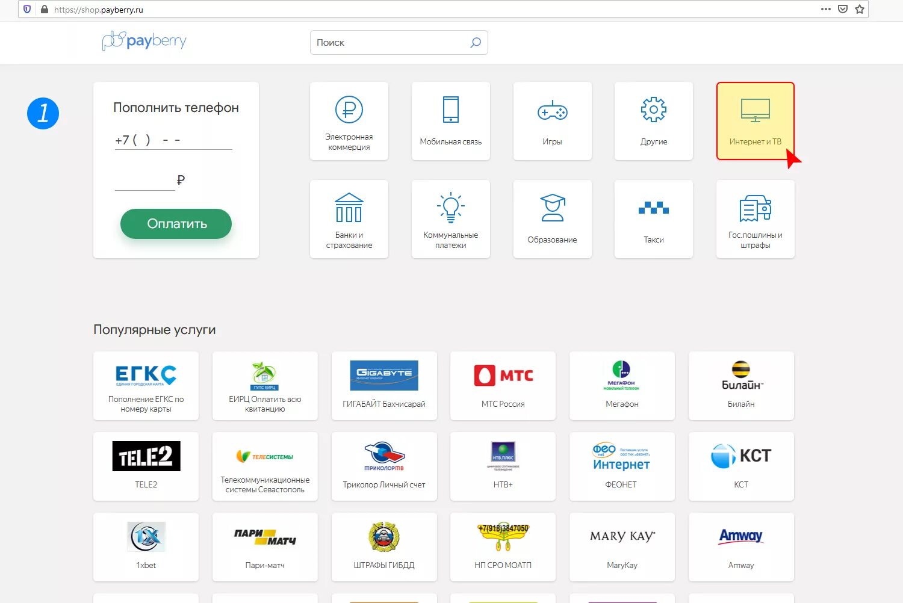Select the MaryKay service card
903x603 pixels.
pos(622,547)
